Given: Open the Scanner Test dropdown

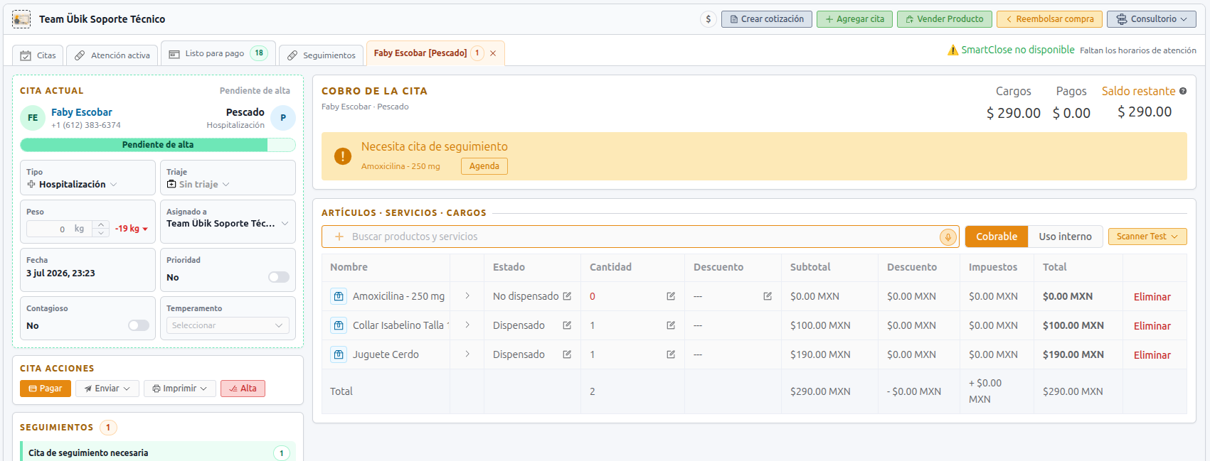Looking at the screenshot, I should click(1147, 237).
